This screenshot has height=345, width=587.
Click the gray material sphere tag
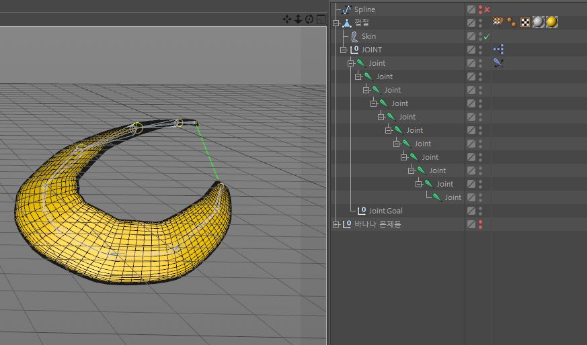[x=538, y=23]
